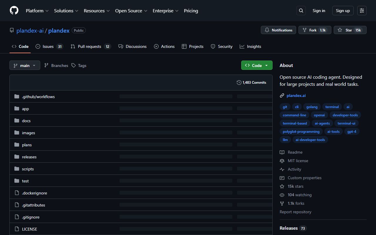376x235 pixels.
Task: Open the search magnifier icon
Action: 301,11
